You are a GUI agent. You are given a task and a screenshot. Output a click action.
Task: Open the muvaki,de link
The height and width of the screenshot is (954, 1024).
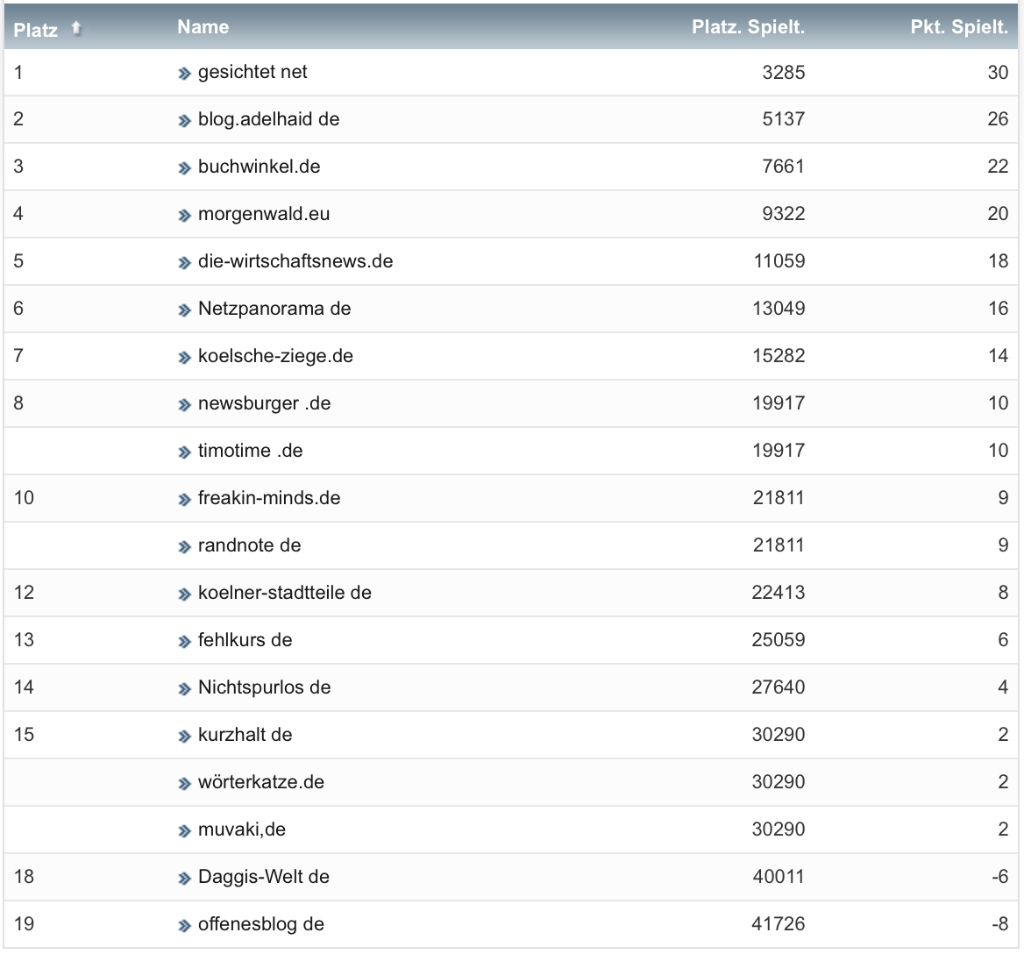click(x=242, y=829)
